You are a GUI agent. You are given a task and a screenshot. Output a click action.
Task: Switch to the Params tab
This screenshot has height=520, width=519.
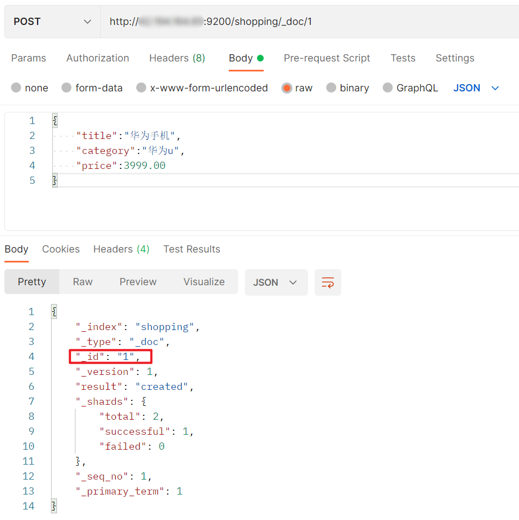click(x=29, y=58)
